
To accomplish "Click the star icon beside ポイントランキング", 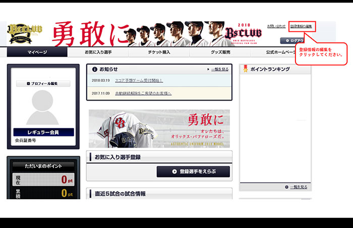I will point(246,69).
